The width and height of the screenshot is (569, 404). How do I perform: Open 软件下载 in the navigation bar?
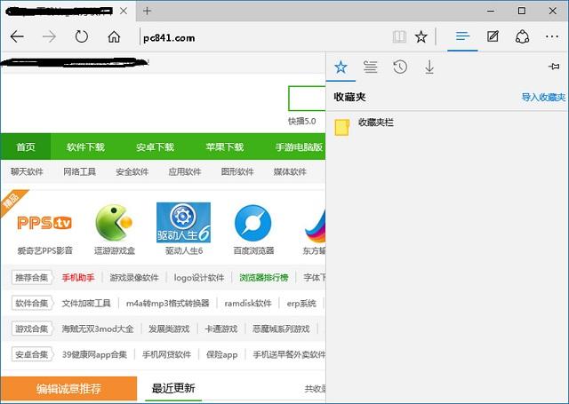85,147
